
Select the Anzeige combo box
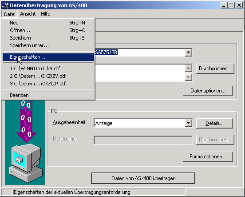click(x=143, y=123)
